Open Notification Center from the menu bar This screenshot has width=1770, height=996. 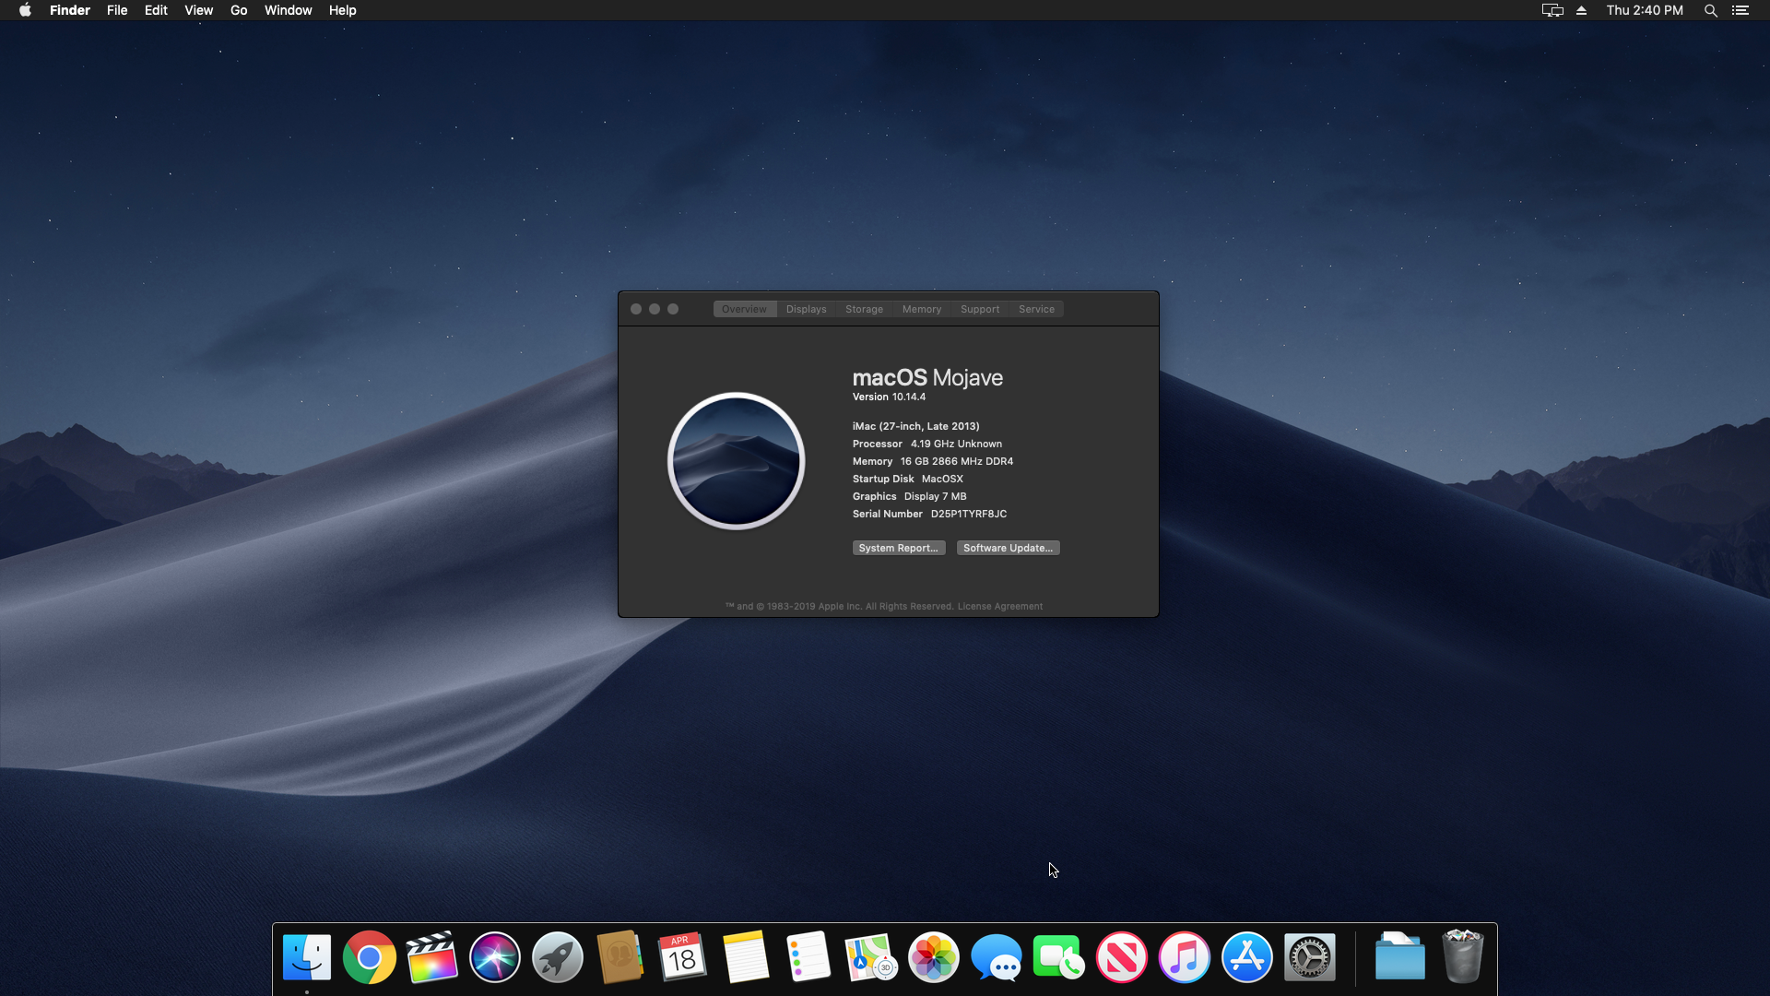[1742, 10]
